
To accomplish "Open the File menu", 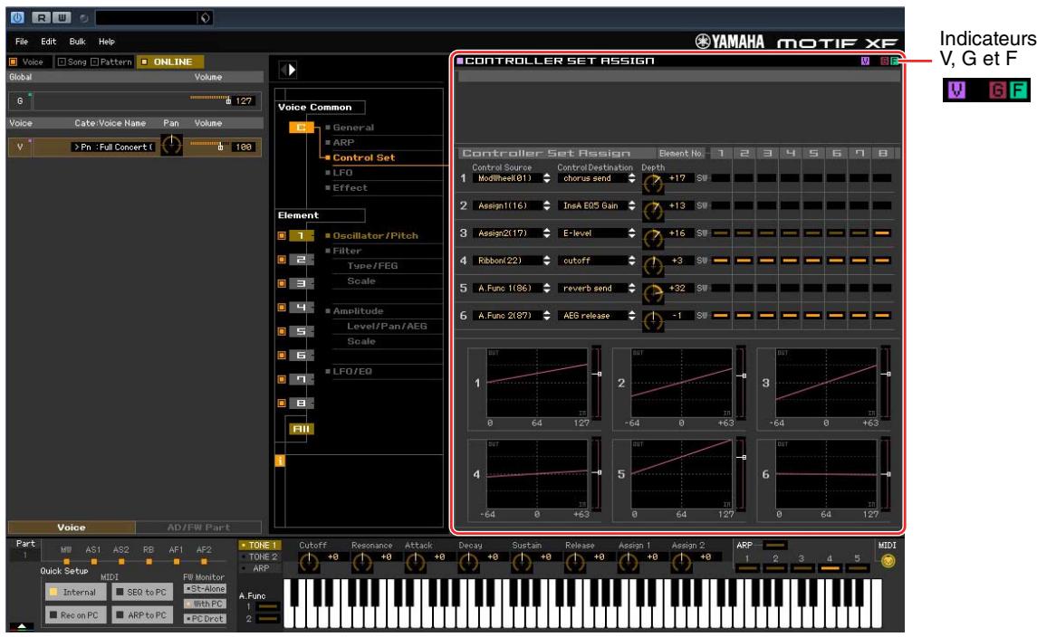I will point(22,41).
